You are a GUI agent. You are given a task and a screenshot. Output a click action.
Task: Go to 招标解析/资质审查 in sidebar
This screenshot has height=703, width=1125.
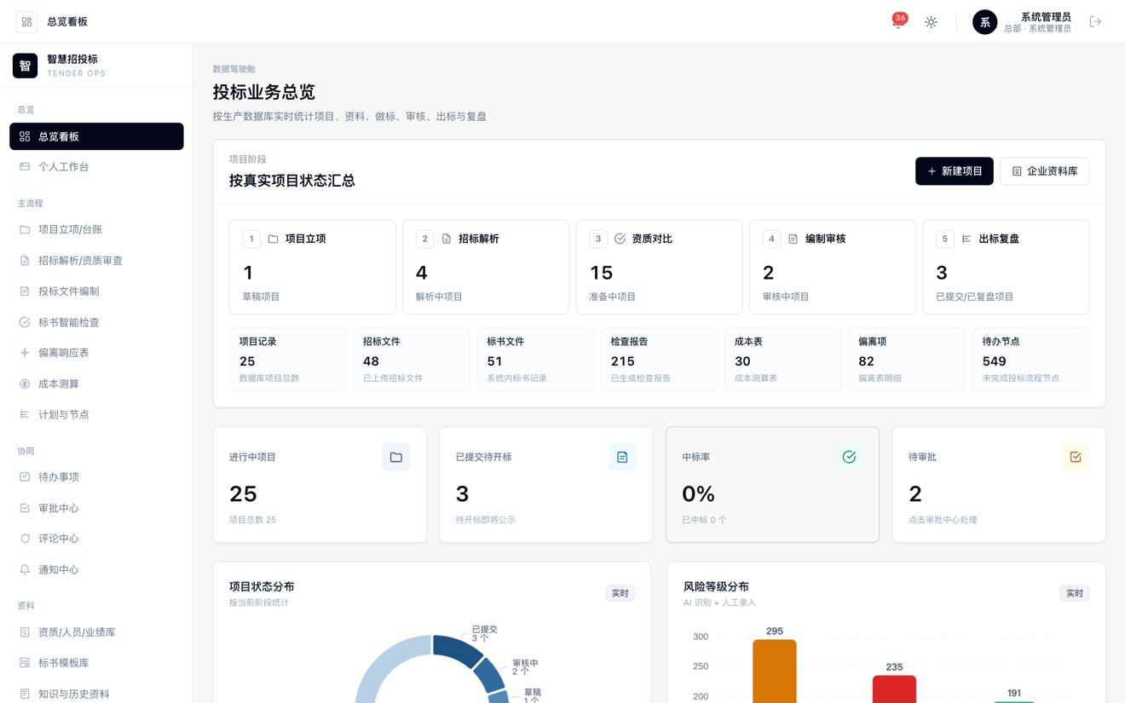pyautogui.click(x=96, y=261)
